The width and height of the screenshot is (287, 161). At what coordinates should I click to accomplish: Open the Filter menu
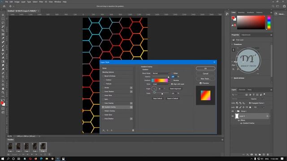tap(41, 2)
